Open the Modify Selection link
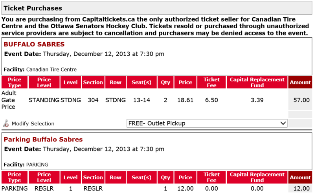314x193 pixels. [33, 123]
